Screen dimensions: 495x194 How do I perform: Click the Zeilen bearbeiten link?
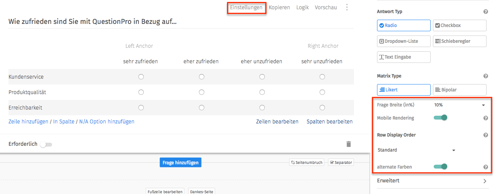[277, 121]
